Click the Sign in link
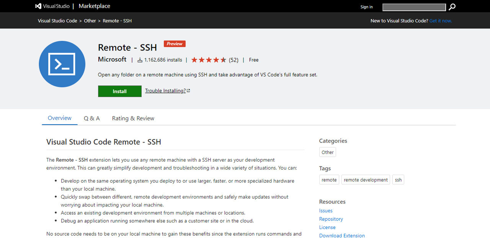This screenshot has height=238, width=490. pos(366,7)
